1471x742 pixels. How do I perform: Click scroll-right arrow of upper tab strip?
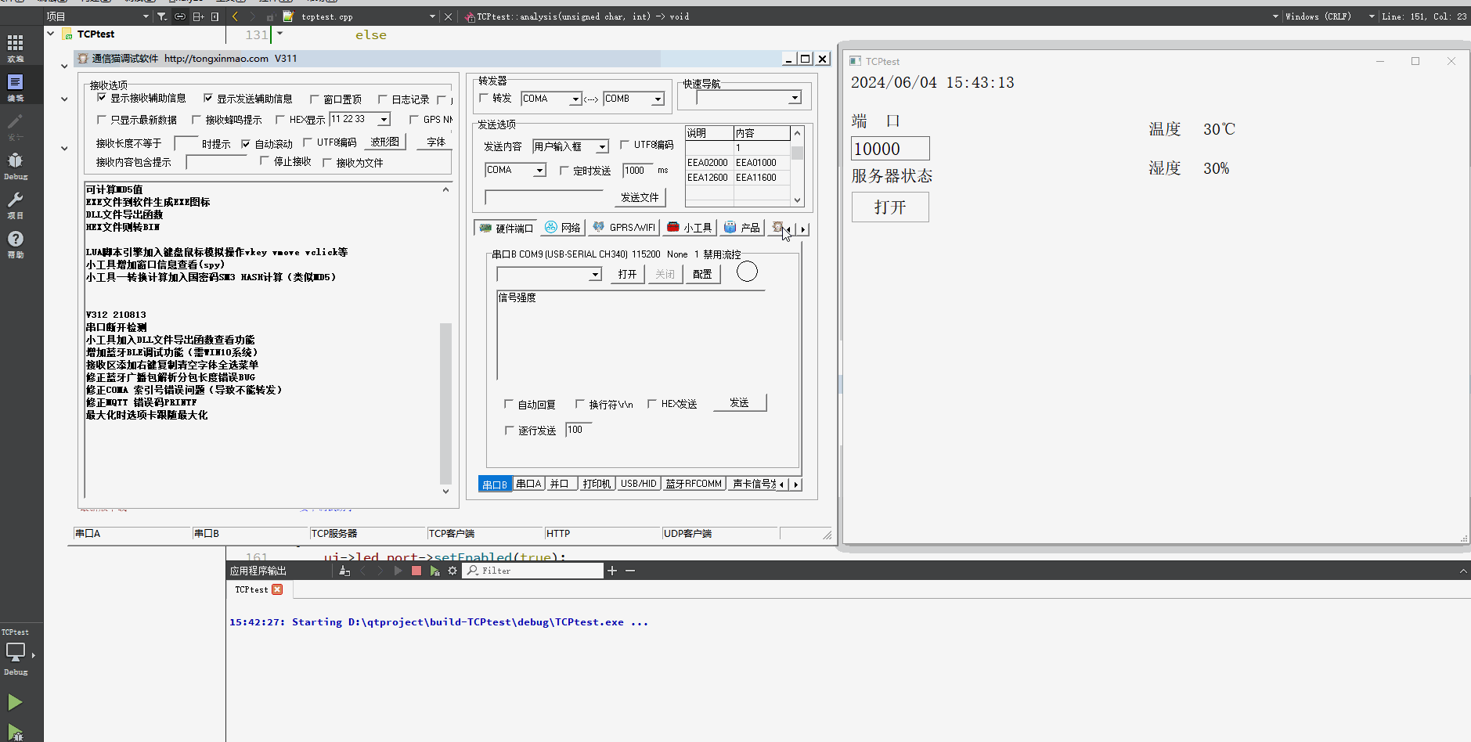803,229
